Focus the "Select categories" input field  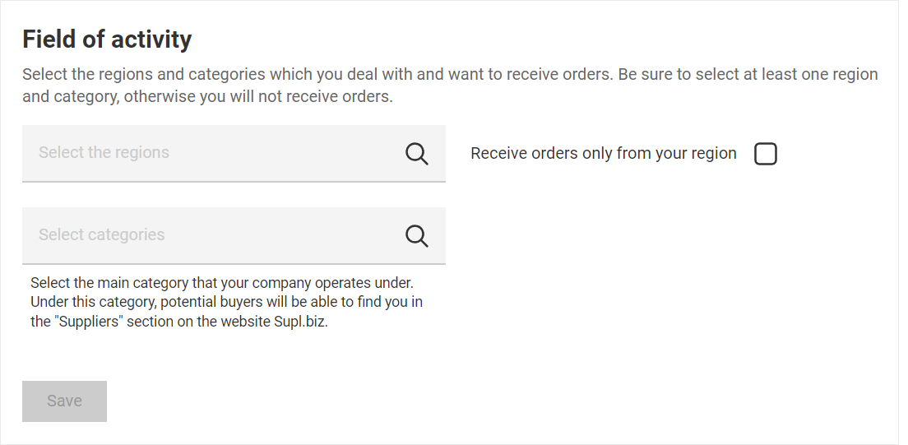(214, 235)
